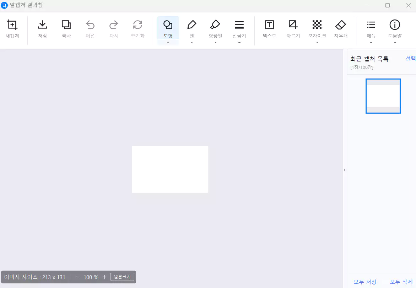Screen dimensions: 416x288
Task: Click the 최근 캡처 목록 heading
Action: pos(369,59)
